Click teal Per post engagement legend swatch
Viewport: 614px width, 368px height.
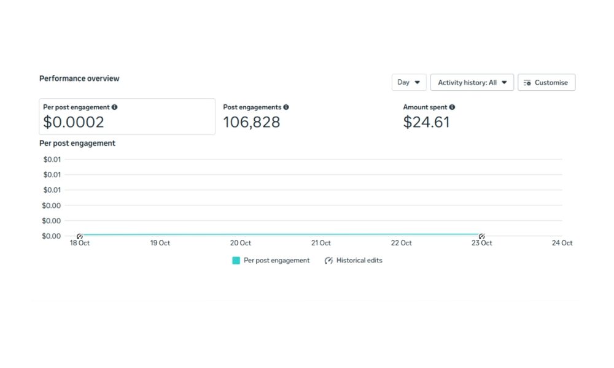coord(236,261)
